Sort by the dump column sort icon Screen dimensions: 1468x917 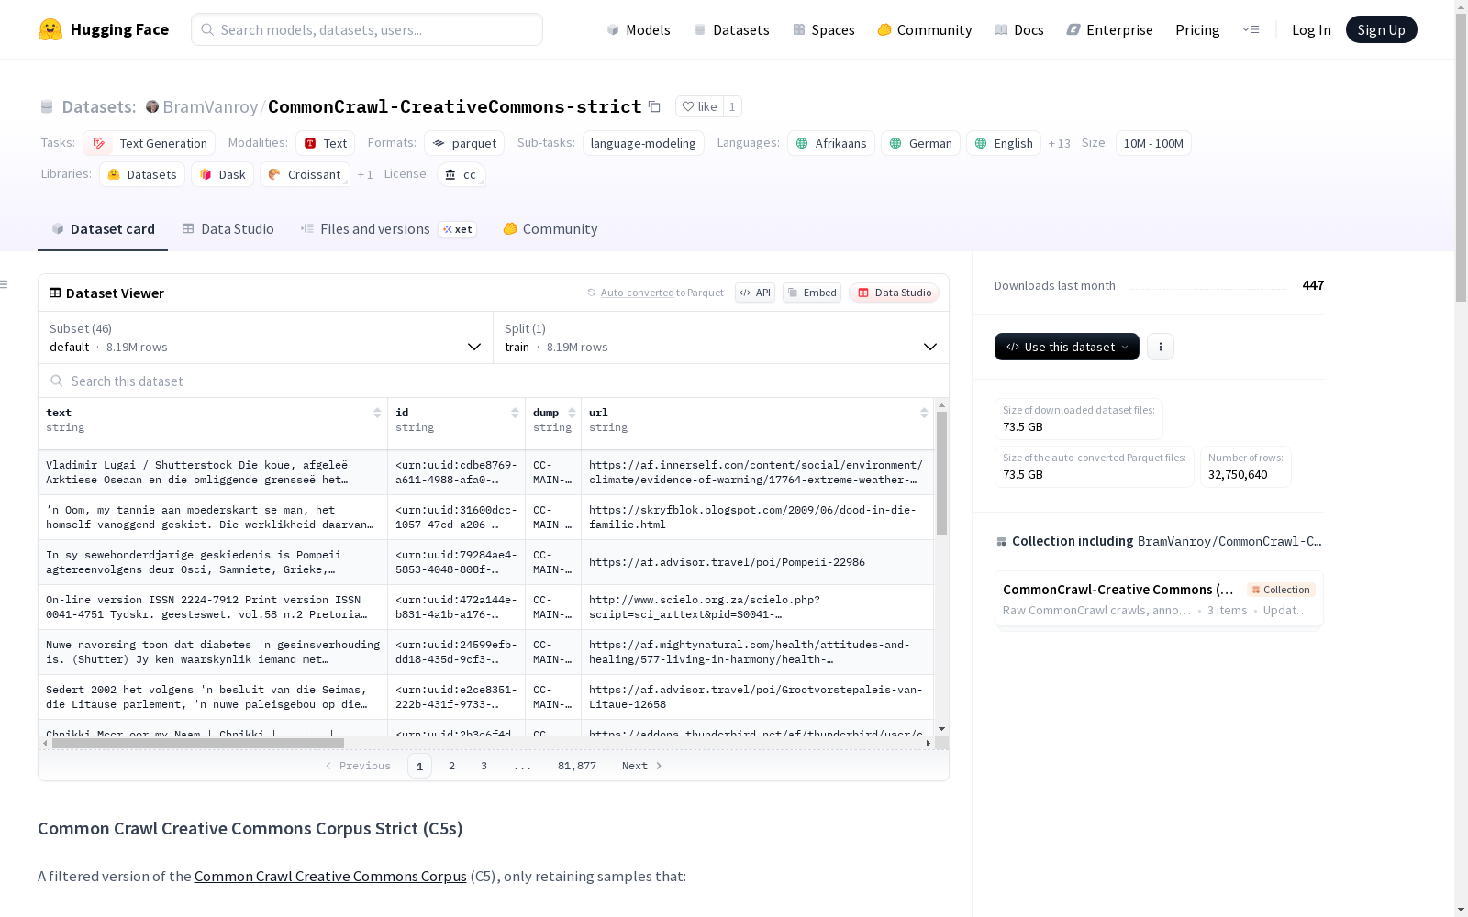click(572, 413)
